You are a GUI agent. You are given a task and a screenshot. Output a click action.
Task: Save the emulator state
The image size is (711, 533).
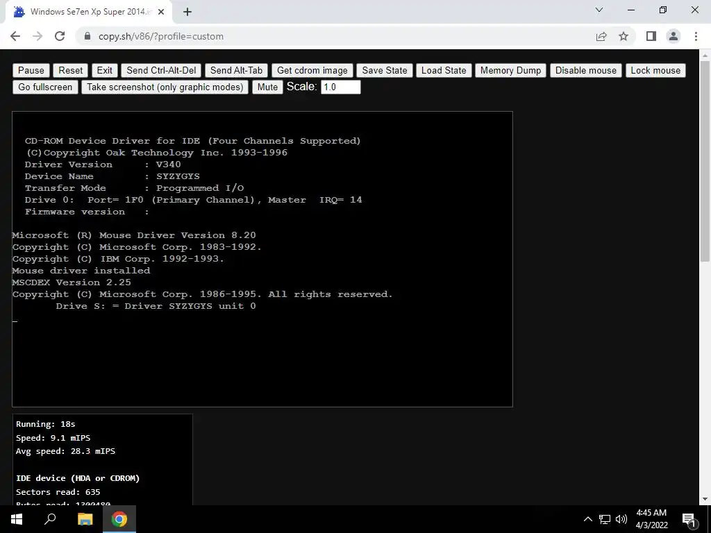[x=385, y=70]
